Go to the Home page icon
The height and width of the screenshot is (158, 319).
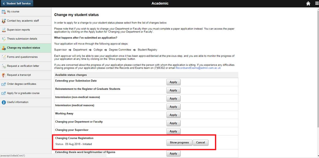click(308, 3)
